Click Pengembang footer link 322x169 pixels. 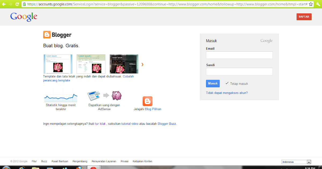[x=80, y=161]
